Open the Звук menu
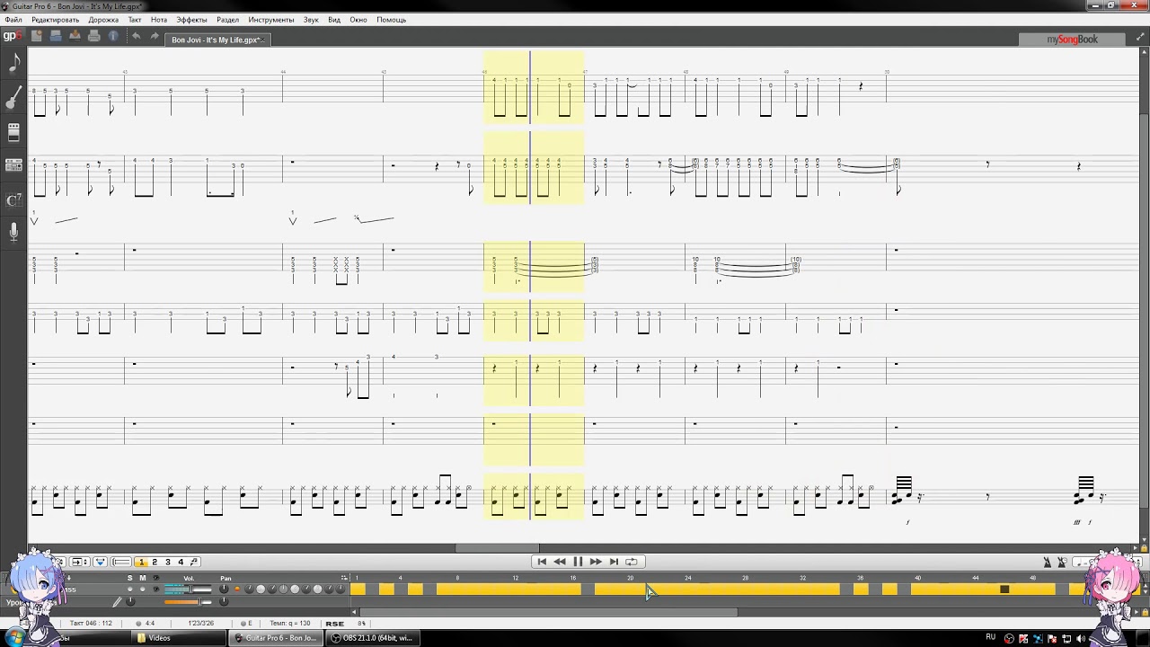The image size is (1150, 647). point(311,19)
